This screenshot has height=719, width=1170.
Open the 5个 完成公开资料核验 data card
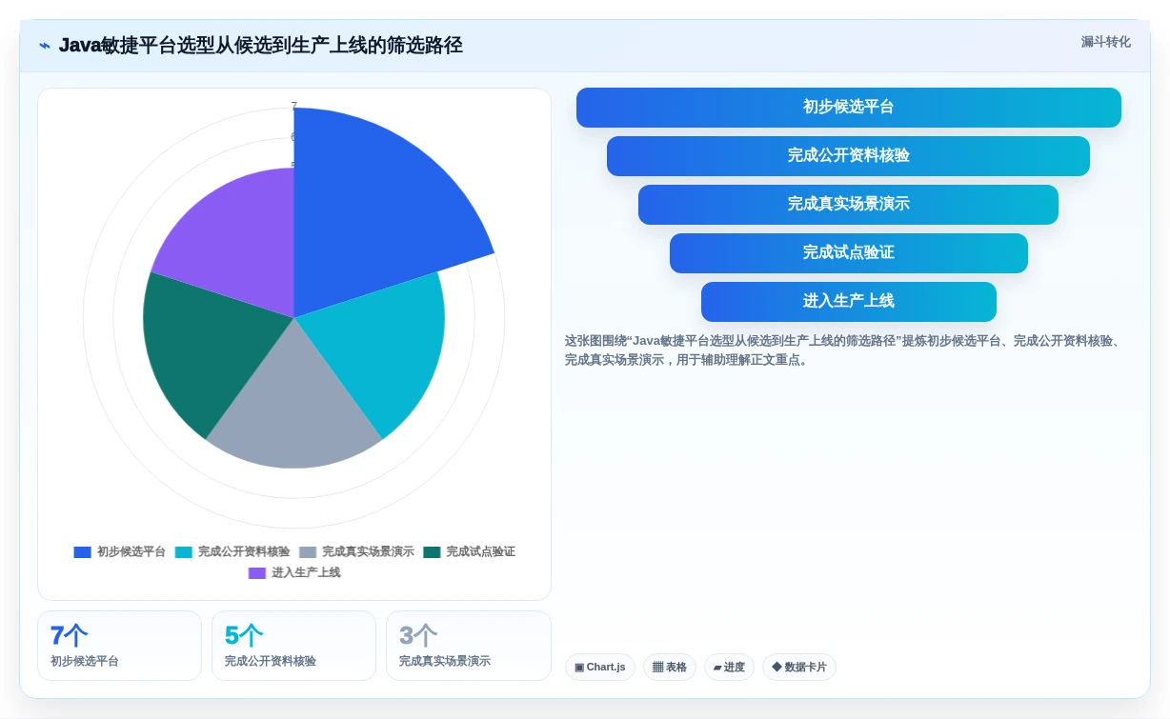(293, 646)
